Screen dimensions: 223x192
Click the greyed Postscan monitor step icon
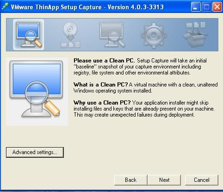click(112, 35)
